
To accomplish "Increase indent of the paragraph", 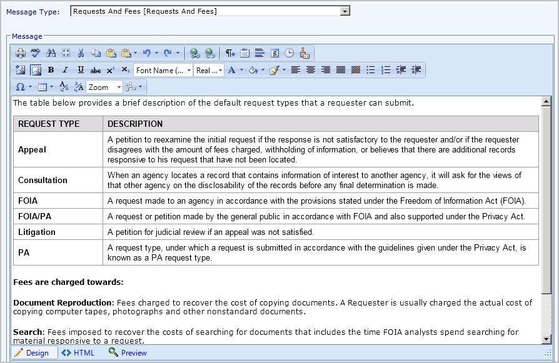I will tap(401, 70).
